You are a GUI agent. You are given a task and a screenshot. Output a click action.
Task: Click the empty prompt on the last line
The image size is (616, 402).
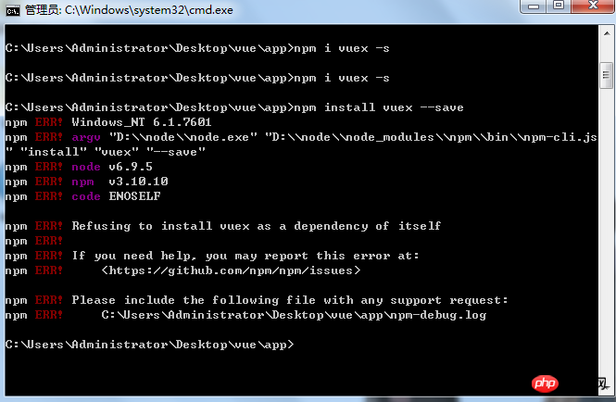149,345
